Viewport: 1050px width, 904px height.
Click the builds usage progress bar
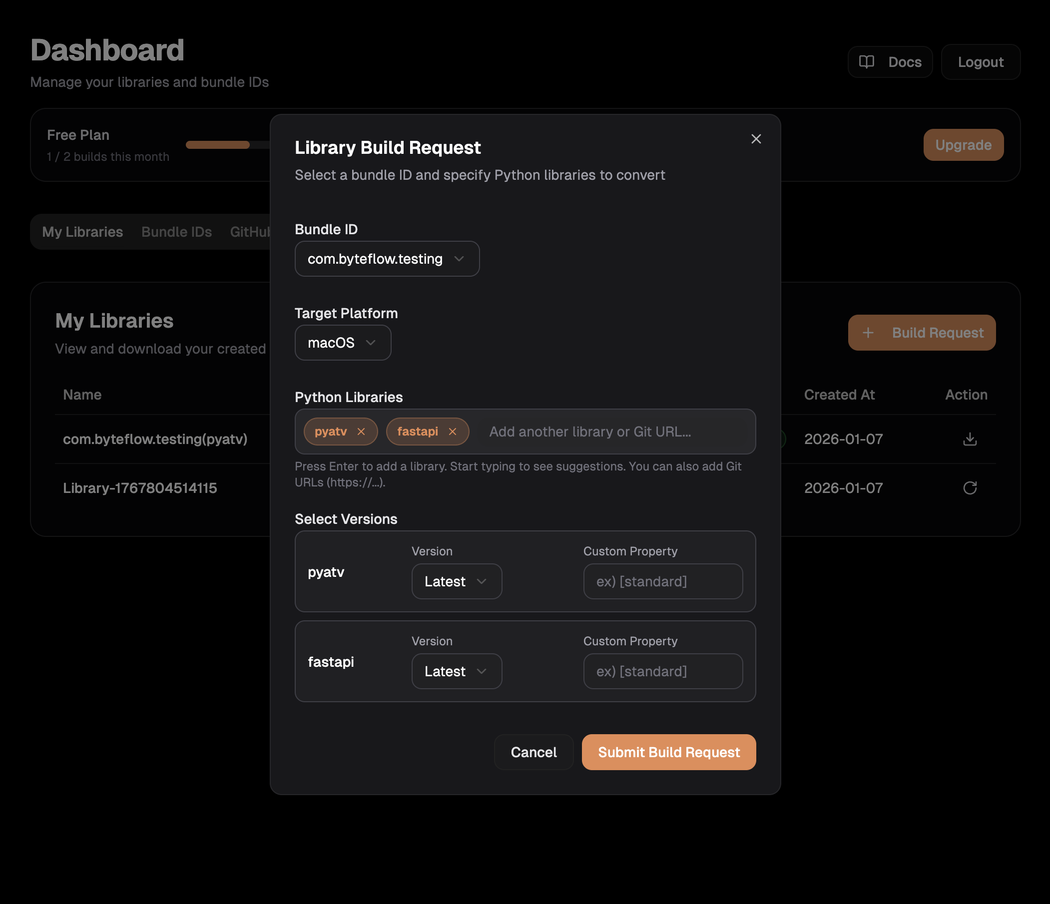pos(218,145)
